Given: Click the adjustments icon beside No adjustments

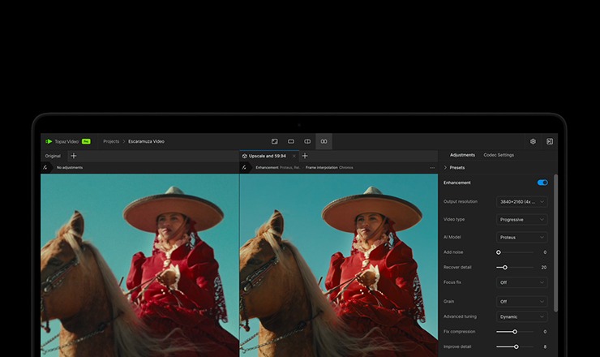Looking at the screenshot, I should (x=45, y=167).
